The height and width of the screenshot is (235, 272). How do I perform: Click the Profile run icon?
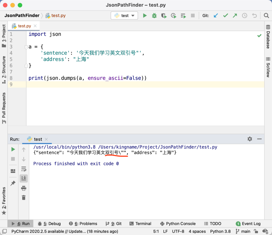[x=174, y=16]
